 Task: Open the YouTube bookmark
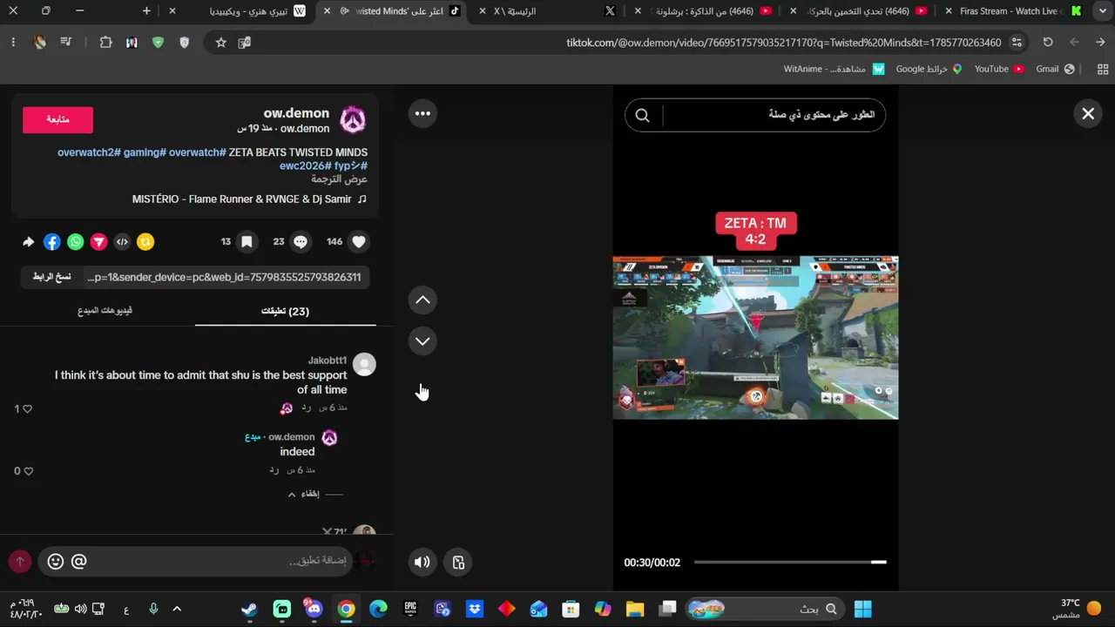tap(998, 69)
